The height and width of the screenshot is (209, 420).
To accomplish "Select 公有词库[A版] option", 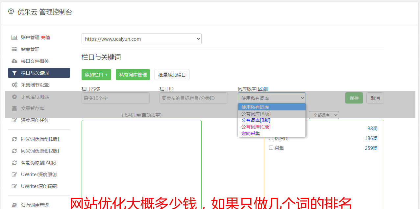I will pyautogui.click(x=272, y=114).
